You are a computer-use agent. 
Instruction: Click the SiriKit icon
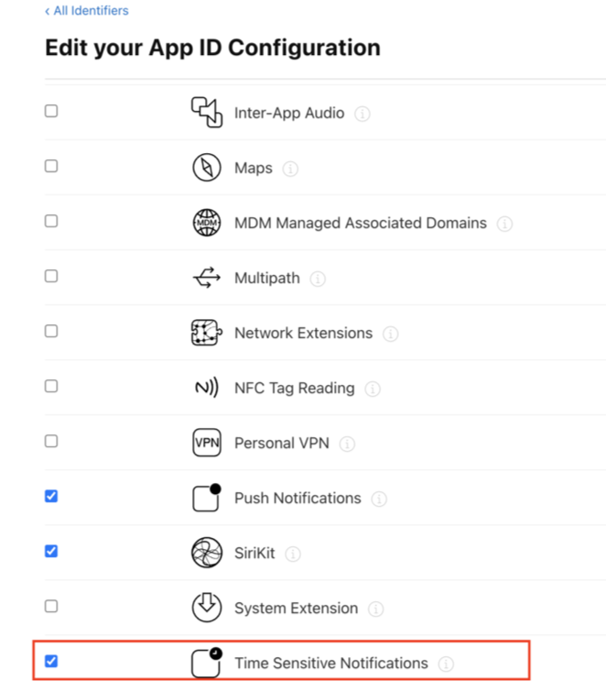click(206, 553)
